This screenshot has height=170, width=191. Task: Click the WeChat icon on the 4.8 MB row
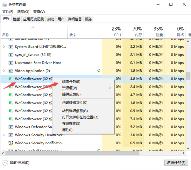point(11,79)
